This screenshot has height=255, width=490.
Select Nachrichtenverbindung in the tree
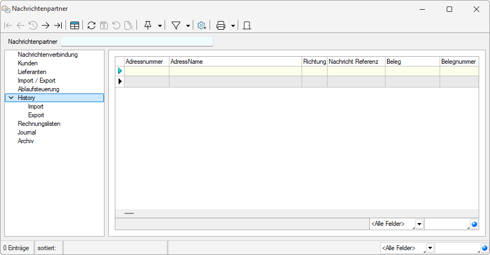[x=48, y=55]
